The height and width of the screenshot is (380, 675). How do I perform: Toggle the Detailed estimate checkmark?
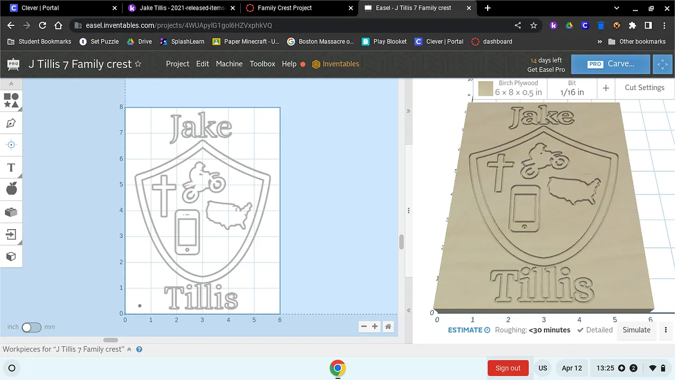coord(580,330)
